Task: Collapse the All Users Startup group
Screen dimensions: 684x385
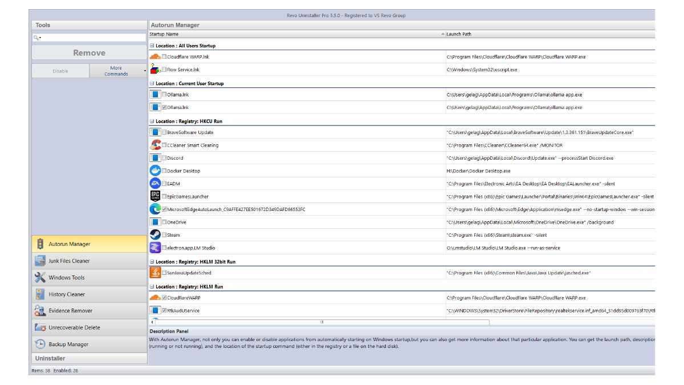Action: point(152,46)
